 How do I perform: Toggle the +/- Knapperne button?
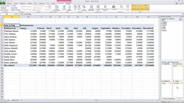coord(138,8)
